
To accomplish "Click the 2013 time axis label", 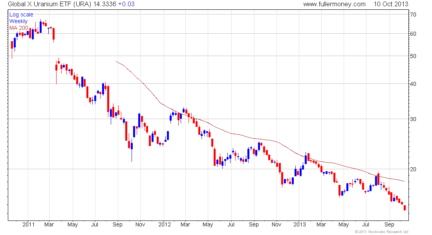I will pos(300,224).
